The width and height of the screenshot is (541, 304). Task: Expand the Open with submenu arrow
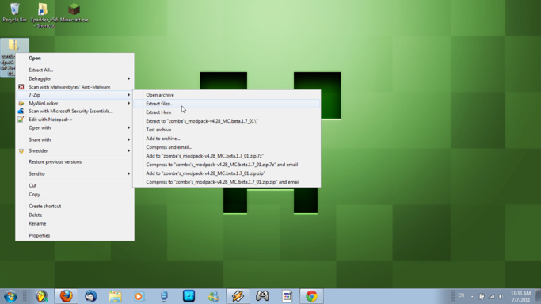[128, 128]
